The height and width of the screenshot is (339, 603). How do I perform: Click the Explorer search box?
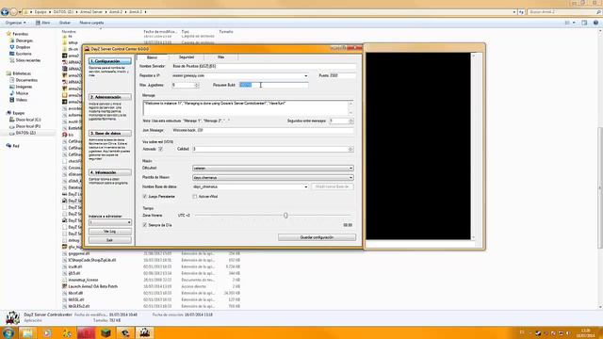pyautogui.click(x=563, y=12)
